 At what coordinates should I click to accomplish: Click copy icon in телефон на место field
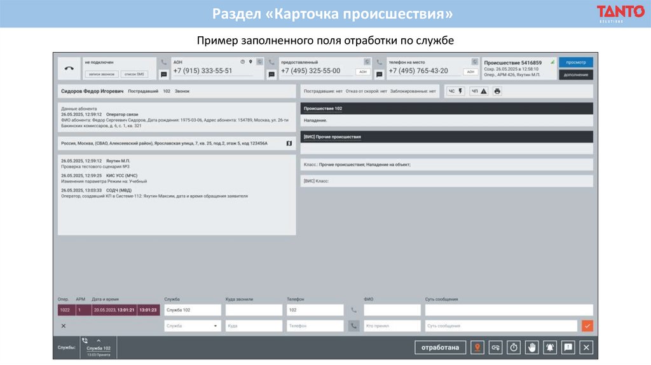474,62
